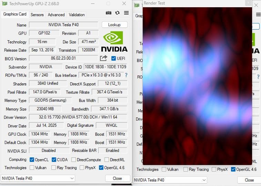Open the hamburger menu in the second GPU-Z window

point(258,14)
